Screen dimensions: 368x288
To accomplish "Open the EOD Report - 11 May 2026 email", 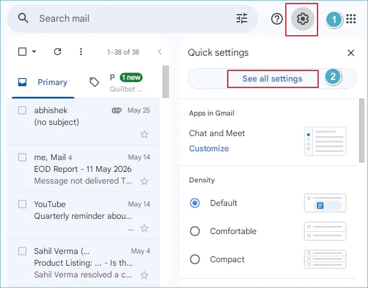I will pos(83,169).
